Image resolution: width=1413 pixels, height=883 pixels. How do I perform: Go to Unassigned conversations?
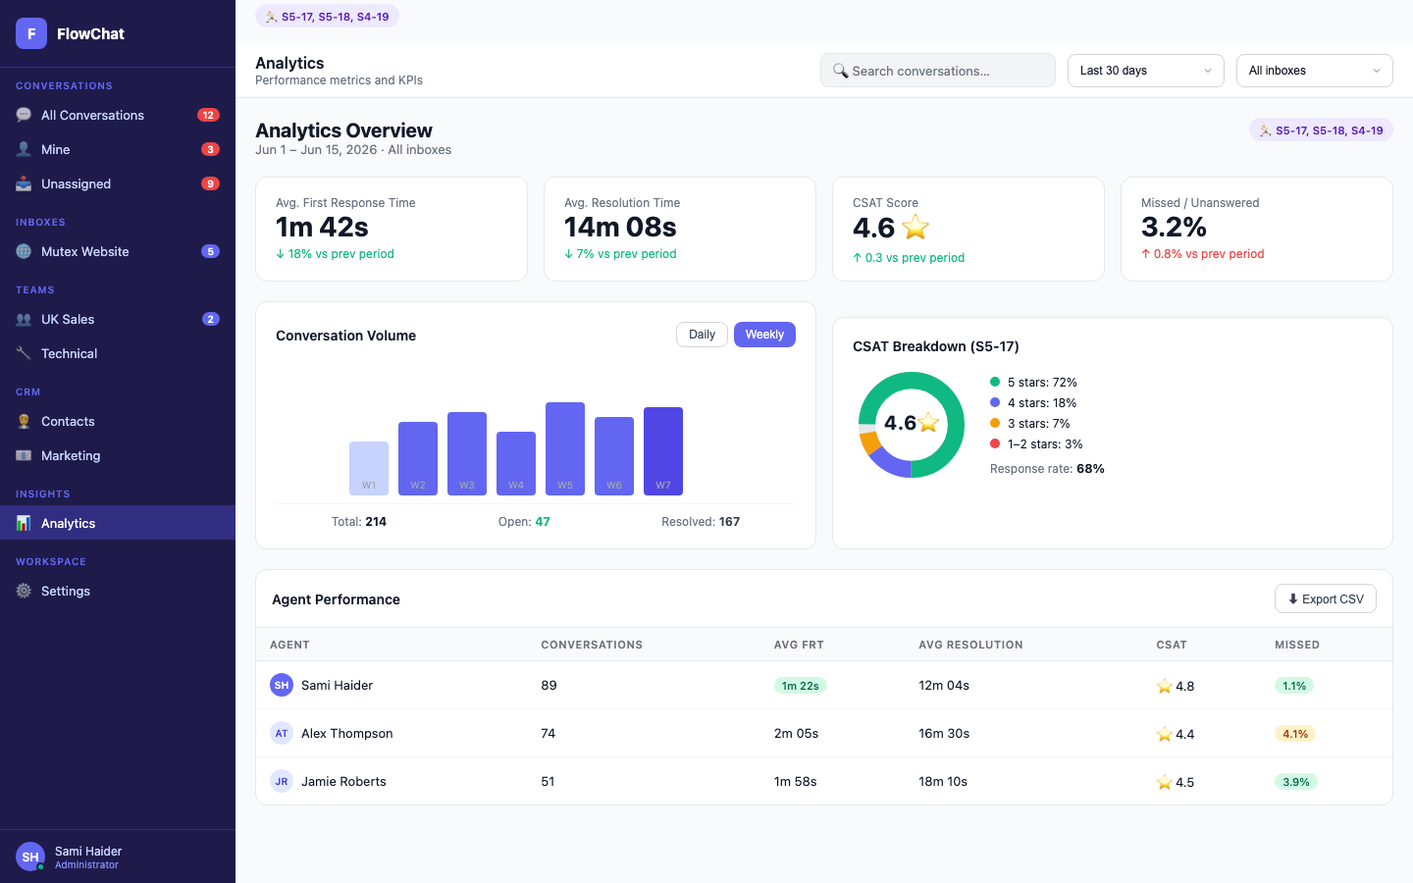point(118,183)
